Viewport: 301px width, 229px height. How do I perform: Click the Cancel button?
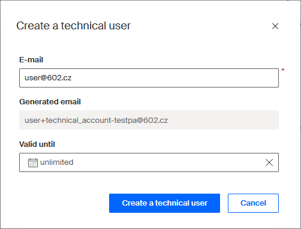pos(253,203)
